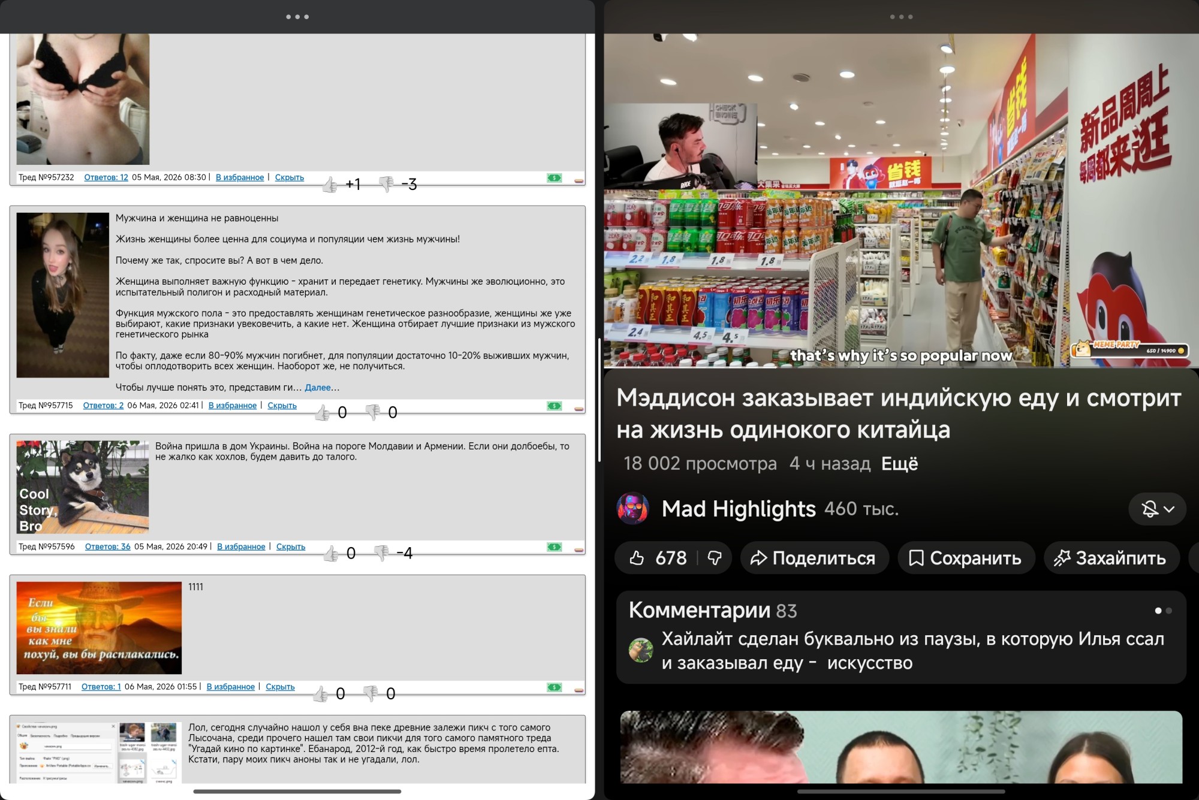Hide thread №957715 with Скрыть
Image resolution: width=1199 pixels, height=800 pixels.
[x=282, y=406]
